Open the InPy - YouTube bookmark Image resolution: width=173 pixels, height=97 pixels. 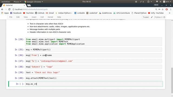tap(156, 13)
